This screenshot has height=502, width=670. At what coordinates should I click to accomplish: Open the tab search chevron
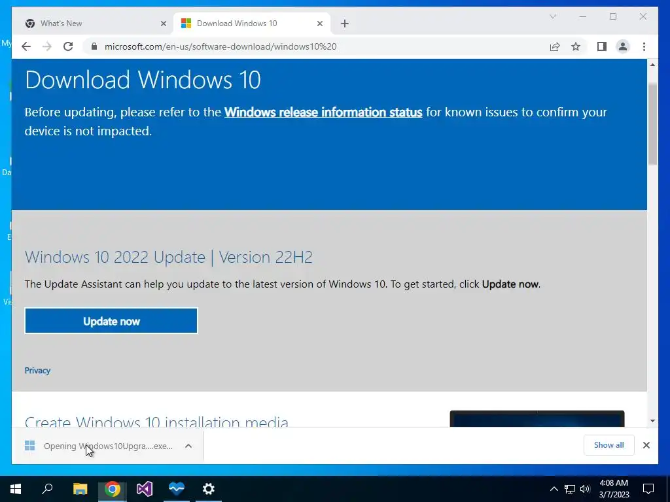click(553, 16)
